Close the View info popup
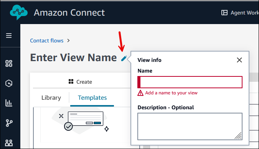259x149 pixels. point(239,60)
